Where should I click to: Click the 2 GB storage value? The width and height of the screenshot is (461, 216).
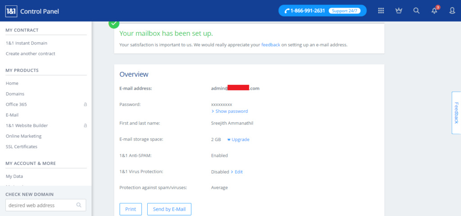pos(216,140)
